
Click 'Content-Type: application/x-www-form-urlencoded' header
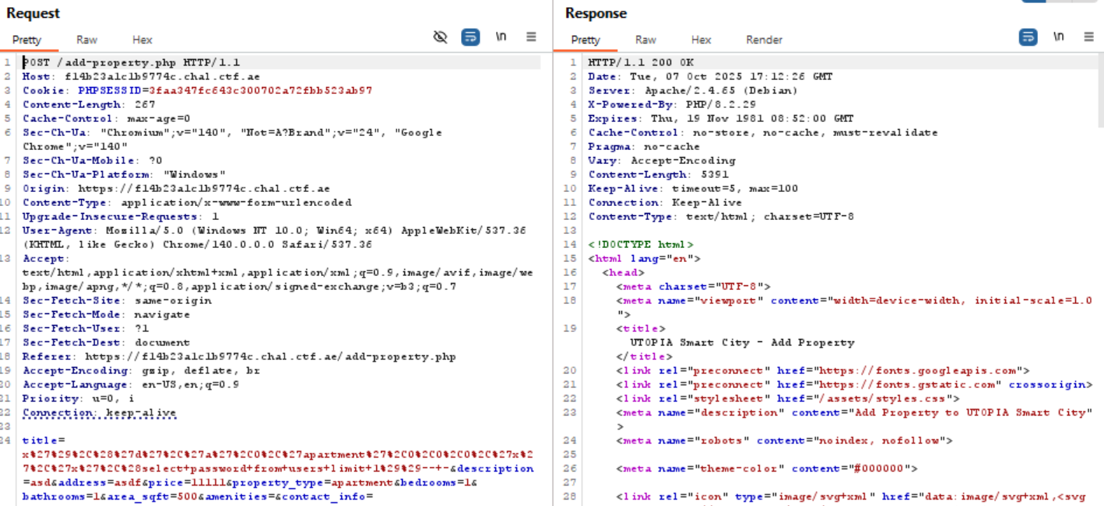click(187, 203)
